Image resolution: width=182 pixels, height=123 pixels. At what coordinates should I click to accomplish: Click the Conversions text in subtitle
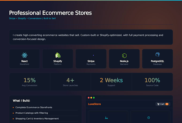[x=35, y=18]
